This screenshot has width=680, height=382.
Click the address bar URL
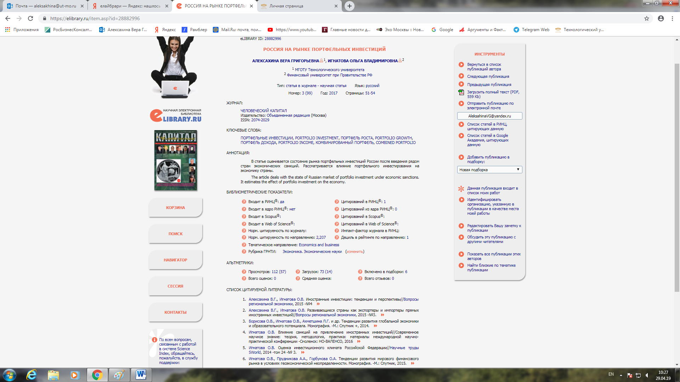point(95,18)
